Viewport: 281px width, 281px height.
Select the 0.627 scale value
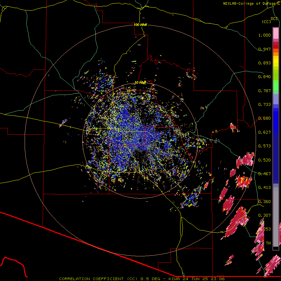point(264,132)
